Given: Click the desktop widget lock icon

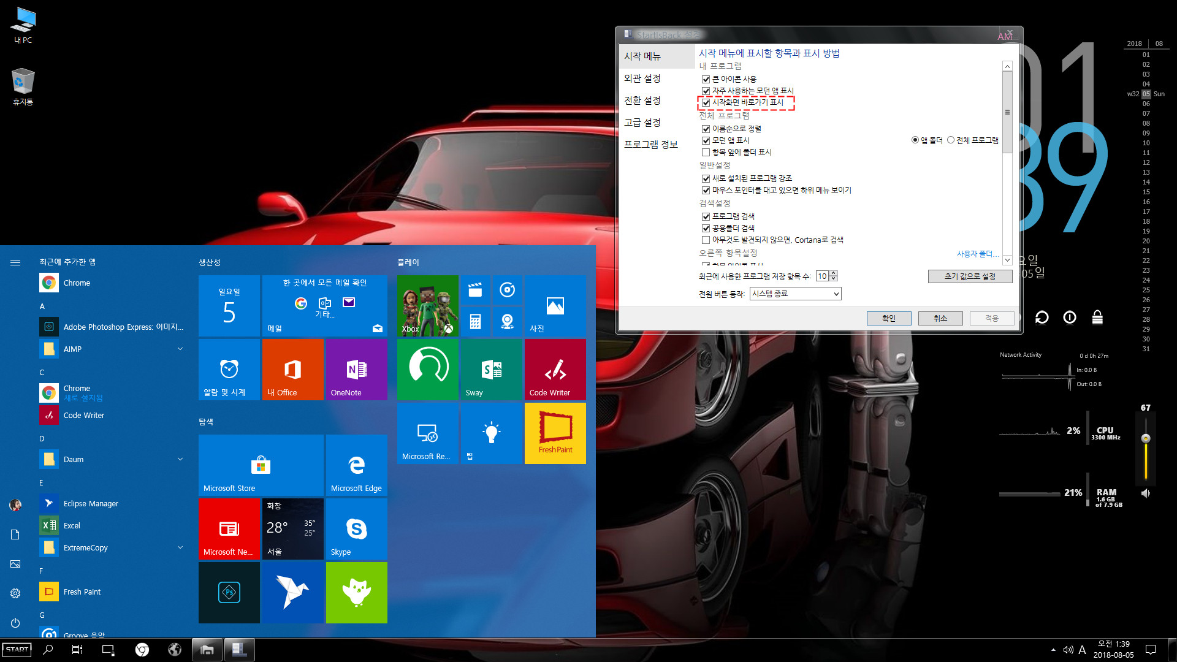Looking at the screenshot, I should point(1097,317).
